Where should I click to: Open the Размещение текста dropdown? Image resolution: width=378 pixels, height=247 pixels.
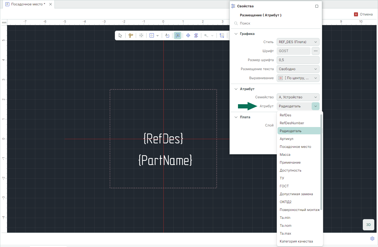coord(298,69)
